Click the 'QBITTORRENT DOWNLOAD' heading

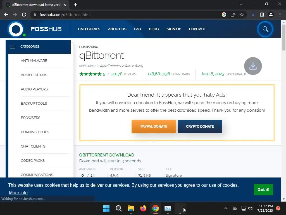(107, 155)
